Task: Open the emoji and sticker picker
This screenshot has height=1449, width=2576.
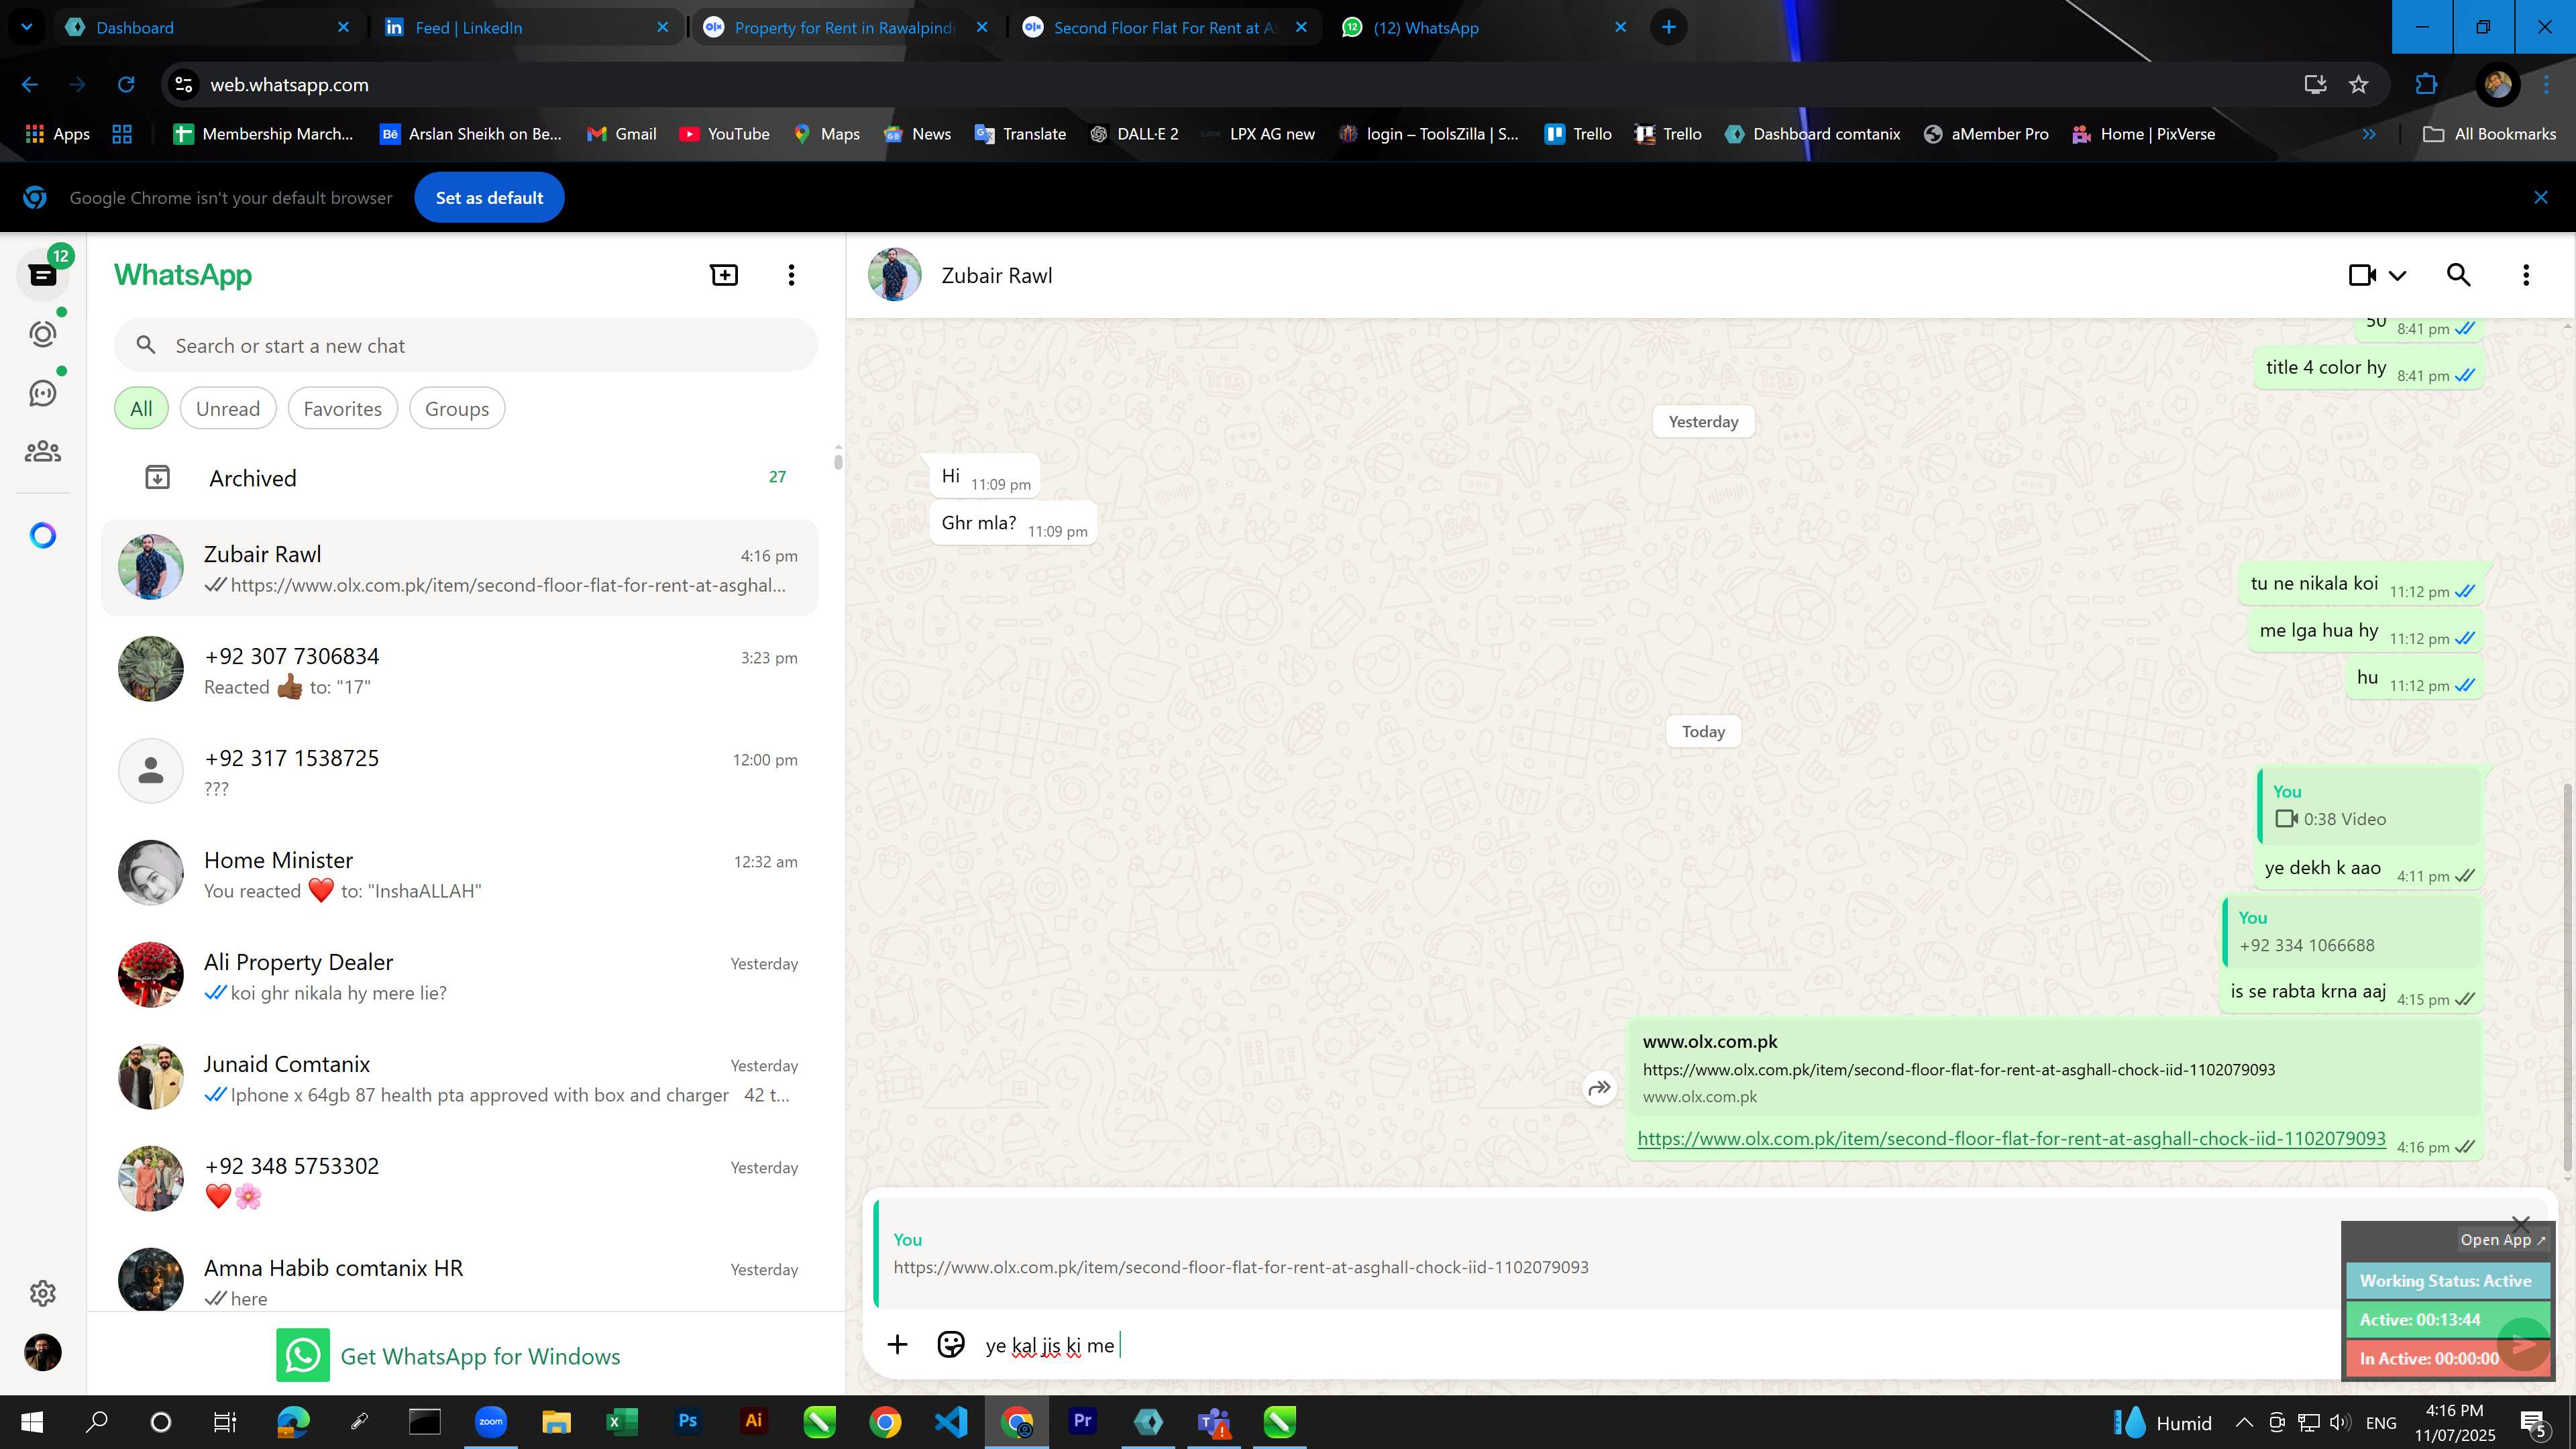Action: point(951,1345)
